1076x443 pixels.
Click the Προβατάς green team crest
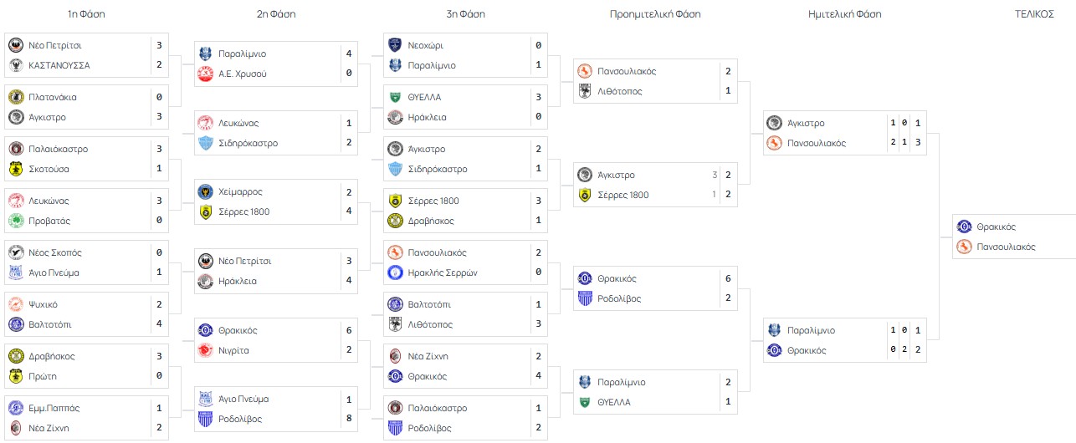point(15,221)
